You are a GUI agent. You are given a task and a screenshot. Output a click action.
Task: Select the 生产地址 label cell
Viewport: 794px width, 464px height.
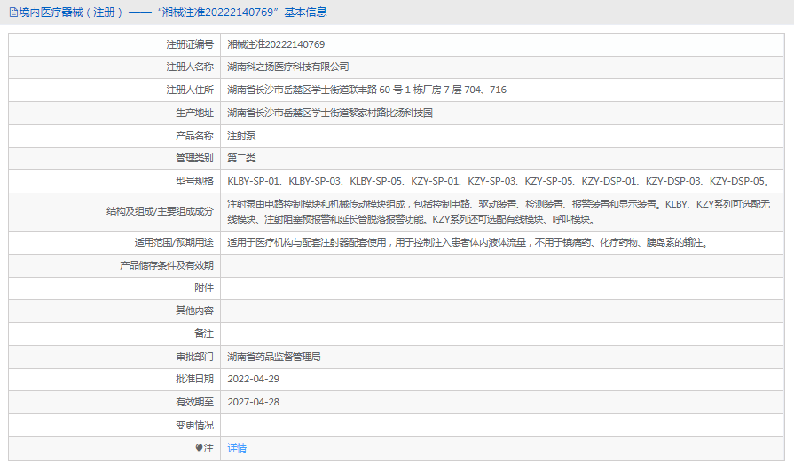[114, 113]
